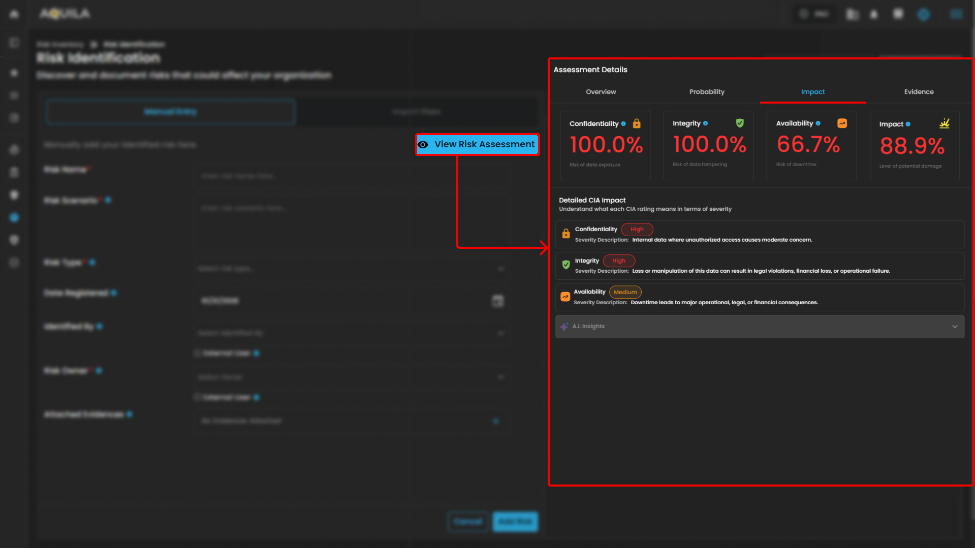Open the Overview tab

tap(601, 92)
